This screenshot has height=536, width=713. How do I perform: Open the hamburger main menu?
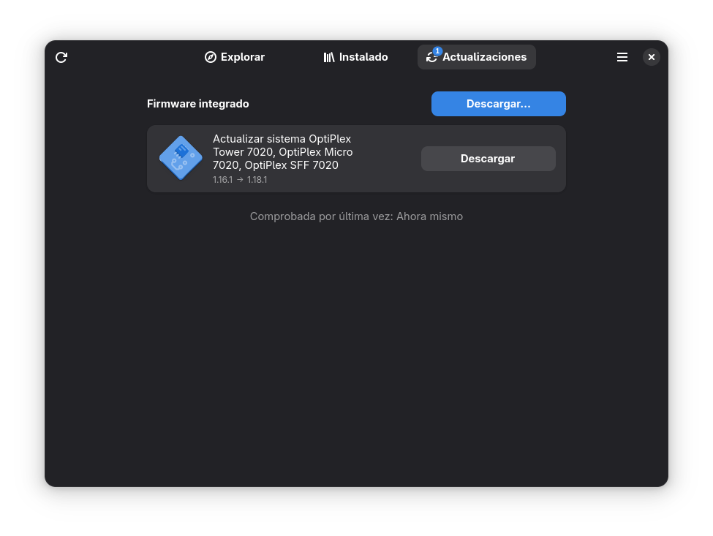(x=622, y=57)
